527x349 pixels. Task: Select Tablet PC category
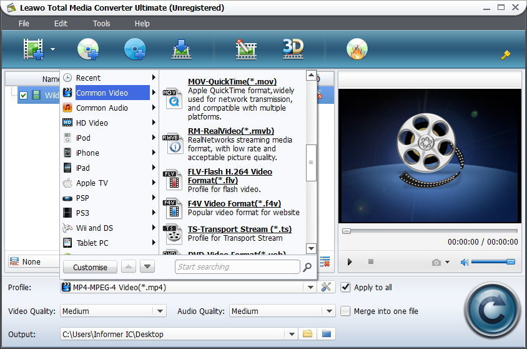(x=109, y=243)
